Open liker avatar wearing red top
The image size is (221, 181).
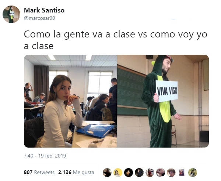150,173
